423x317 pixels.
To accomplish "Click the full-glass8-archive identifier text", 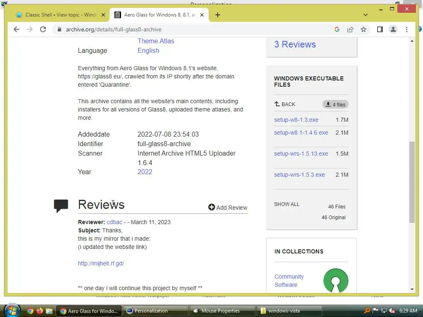I will point(164,144).
